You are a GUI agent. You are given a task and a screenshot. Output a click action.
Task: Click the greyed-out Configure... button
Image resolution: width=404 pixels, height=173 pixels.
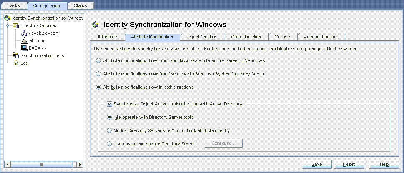[224, 143]
